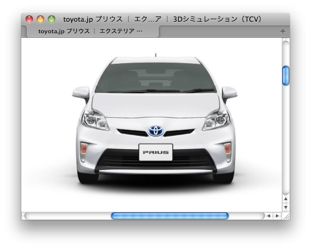
Task: Click the PRIUS license plate on car
Action: click(x=156, y=152)
